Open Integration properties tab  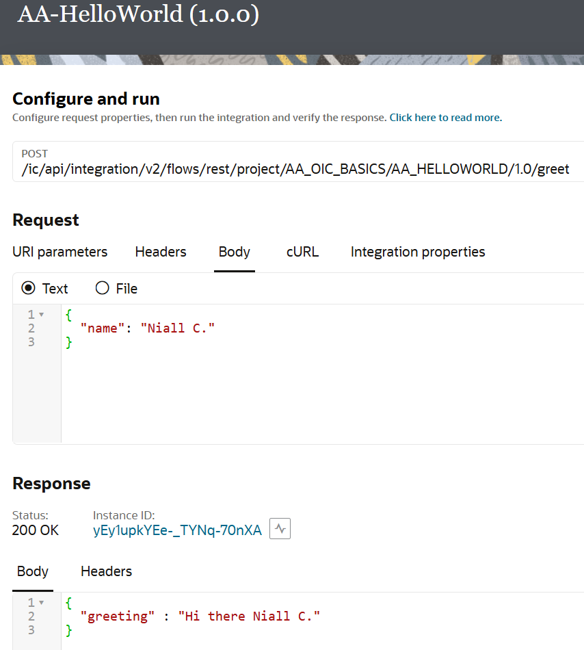418,252
